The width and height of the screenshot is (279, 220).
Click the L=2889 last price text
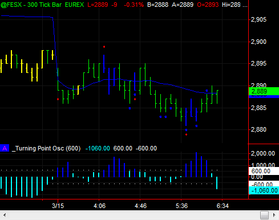click(98, 5)
